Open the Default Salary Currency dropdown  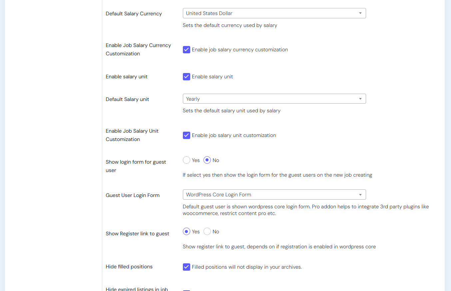274,13
